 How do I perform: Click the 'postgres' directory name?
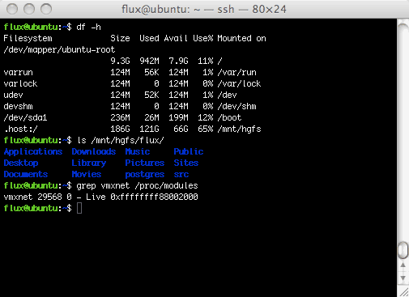(x=145, y=175)
